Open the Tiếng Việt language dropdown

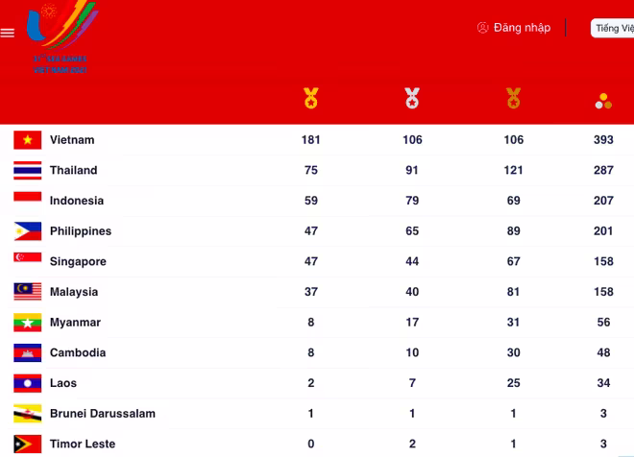tap(613, 29)
